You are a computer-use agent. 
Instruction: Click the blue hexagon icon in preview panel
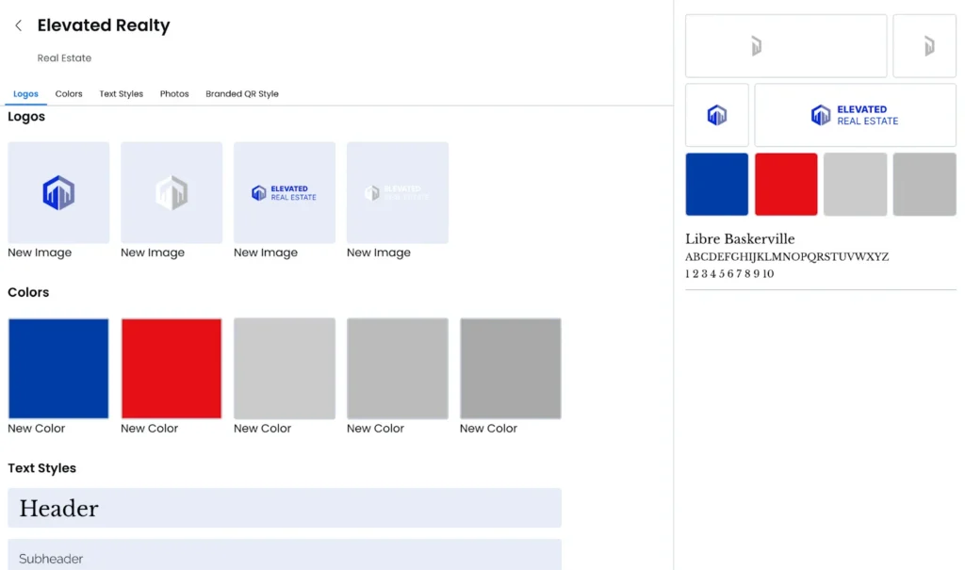click(717, 115)
